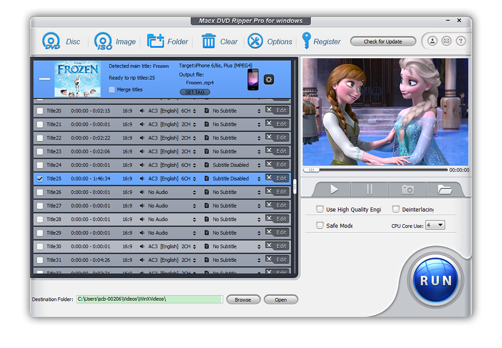Screen dimensions: 502x348
Task: Edit Title28 with scissors button
Action: click(277, 219)
